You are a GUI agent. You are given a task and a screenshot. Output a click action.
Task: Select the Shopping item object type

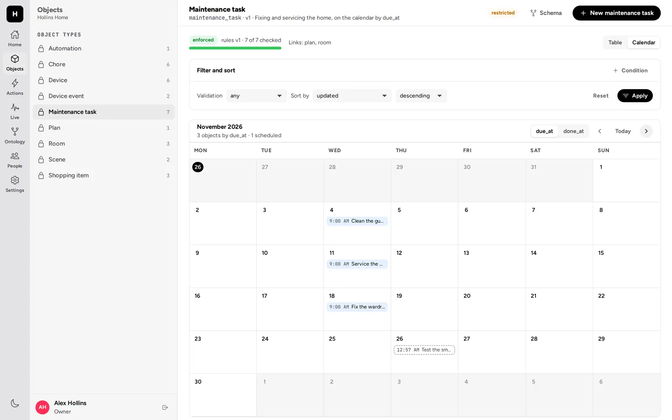(x=104, y=176)
